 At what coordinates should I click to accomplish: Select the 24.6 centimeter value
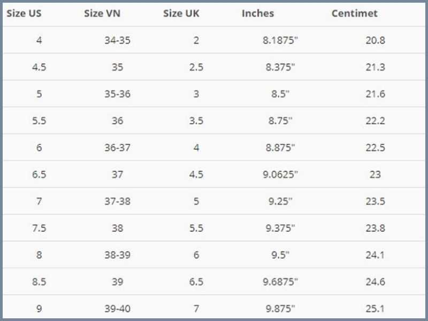tap(376, 282)
